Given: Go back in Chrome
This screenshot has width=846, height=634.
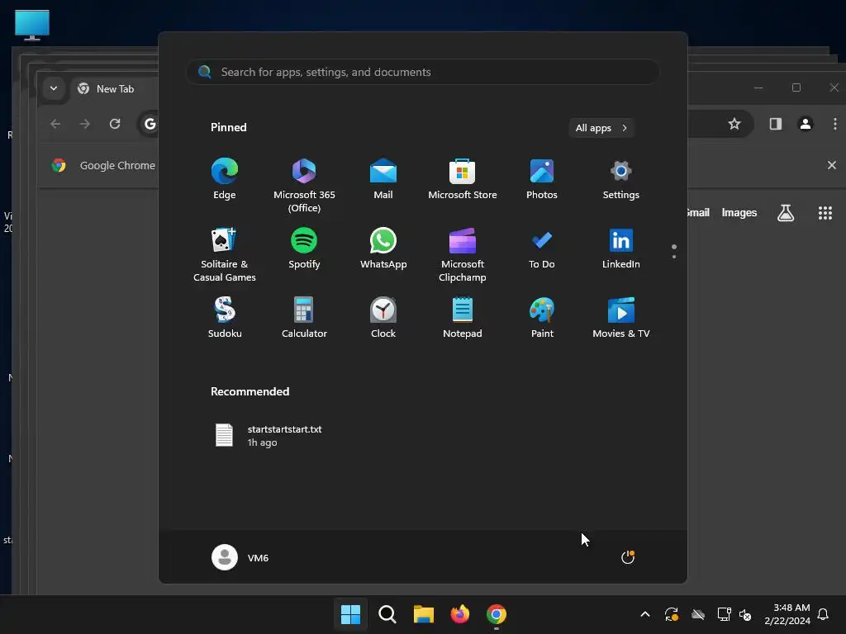Looking at the screenshot, I should [55, 124].
